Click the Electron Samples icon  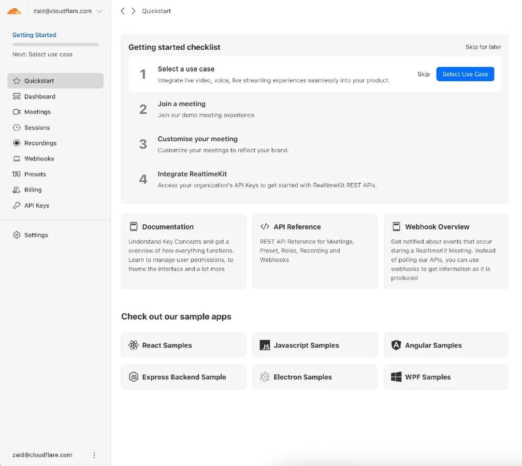(x=265, y=377)
